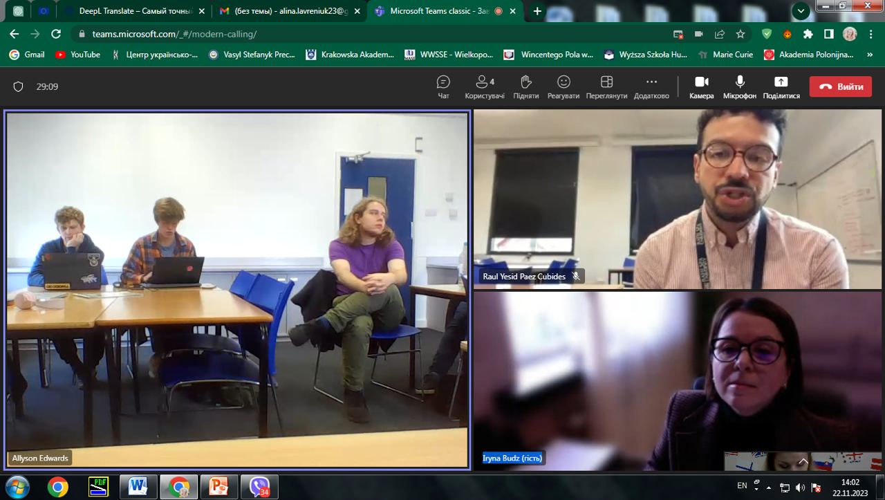
Task: Click the Allyson Edwards name label
Action: pos(40,458)
